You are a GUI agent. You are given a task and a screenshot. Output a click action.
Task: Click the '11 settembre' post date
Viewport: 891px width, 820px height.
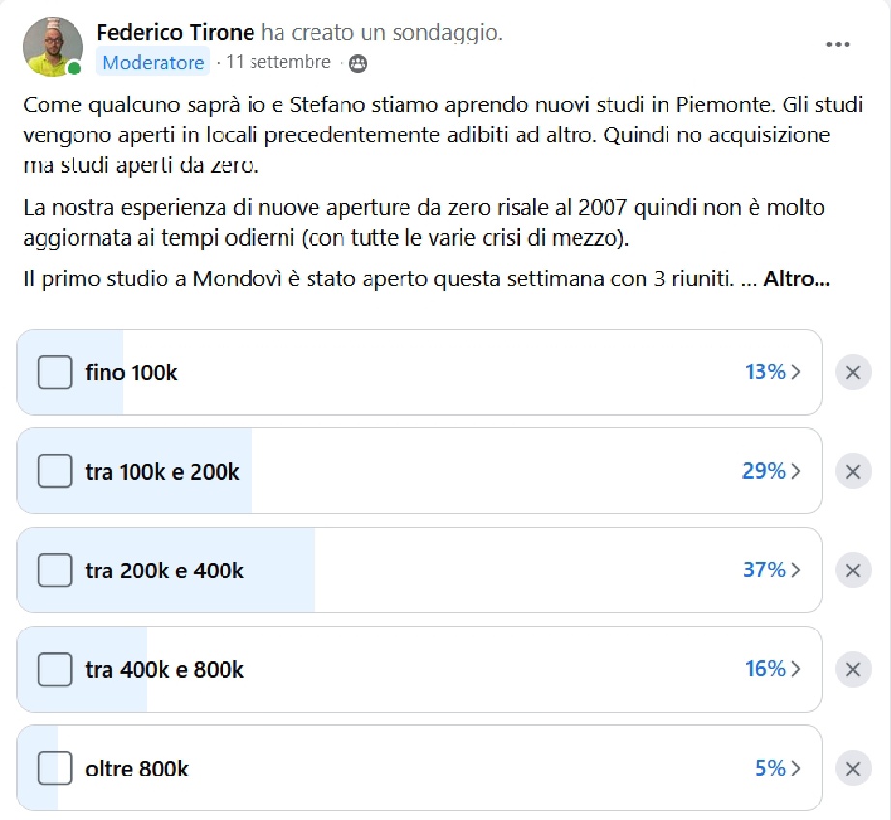tap(278, 63)
